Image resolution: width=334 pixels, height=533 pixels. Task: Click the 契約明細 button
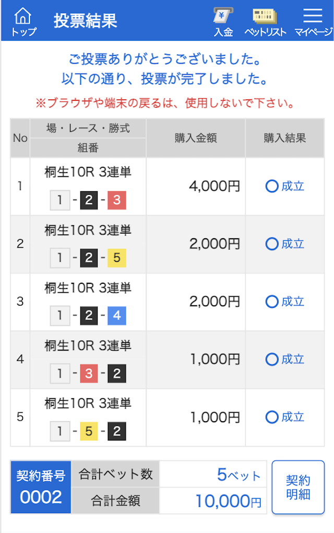[298, 487]
